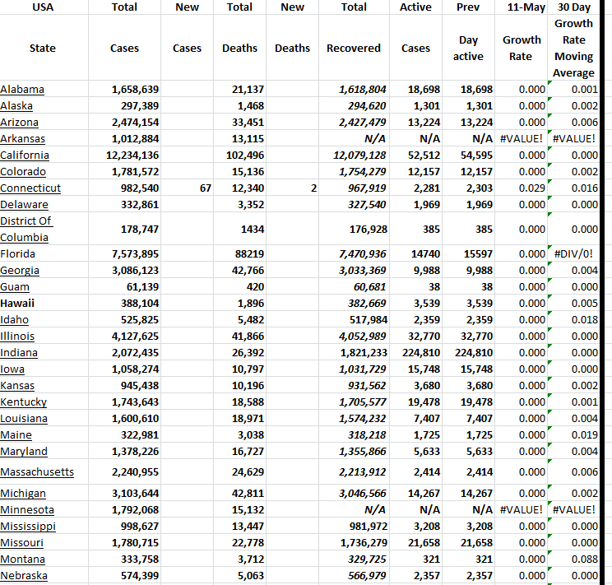Click the California hyperlink
The height and width of the screenshot is (585, 612).
[25, 155]
